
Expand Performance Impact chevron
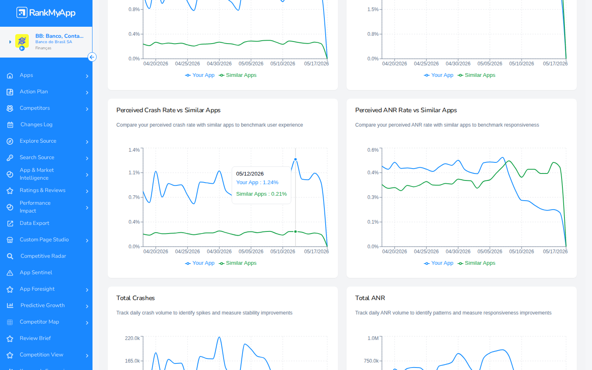pos(87,208)
